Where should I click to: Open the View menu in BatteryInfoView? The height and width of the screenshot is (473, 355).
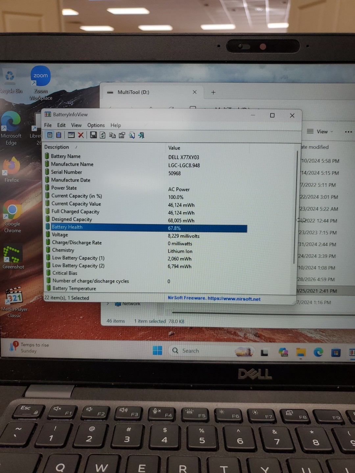click(76, 125)
